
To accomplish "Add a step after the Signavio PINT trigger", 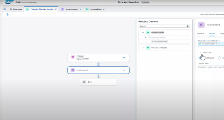I will point(99,64).
